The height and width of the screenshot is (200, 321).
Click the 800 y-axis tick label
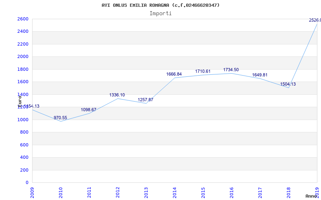coord(24,132)
